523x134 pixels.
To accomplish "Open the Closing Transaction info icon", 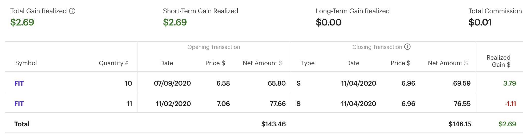I will [x=407, y=47].
